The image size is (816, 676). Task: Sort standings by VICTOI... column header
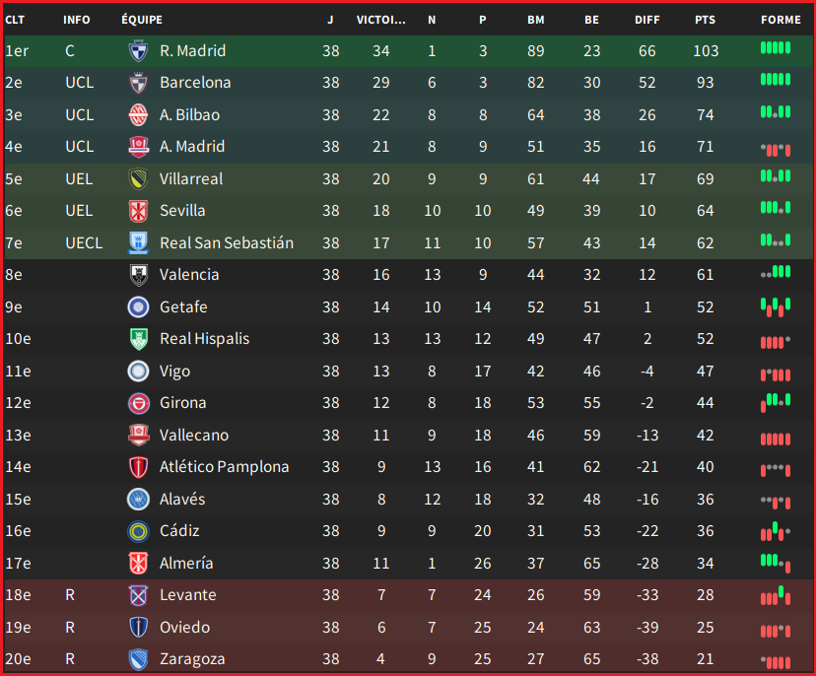point(381,20)
